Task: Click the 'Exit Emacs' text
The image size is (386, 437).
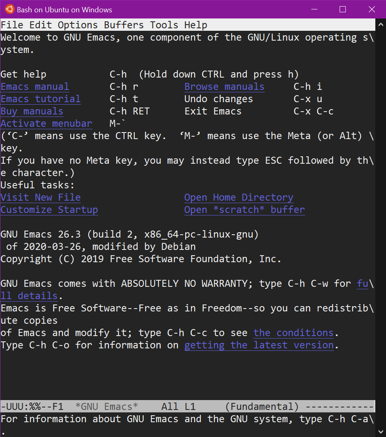Action: [213, 111]
